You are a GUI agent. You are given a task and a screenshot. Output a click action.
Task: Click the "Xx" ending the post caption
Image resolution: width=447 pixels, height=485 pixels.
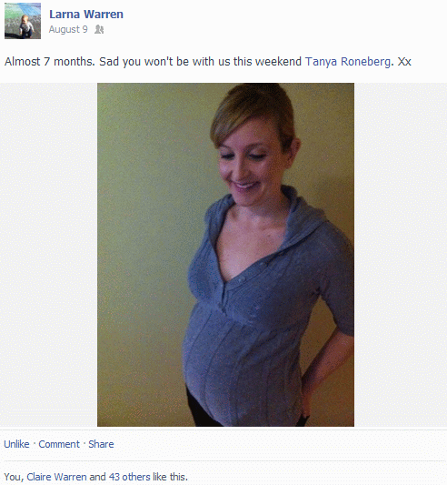tap(404, 62)
